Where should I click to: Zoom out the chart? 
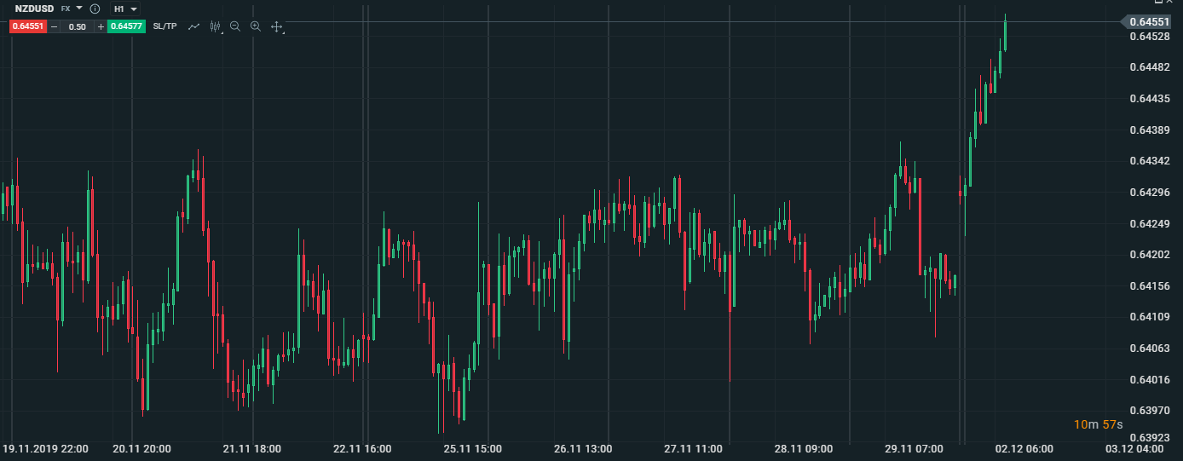coord(235,26)
